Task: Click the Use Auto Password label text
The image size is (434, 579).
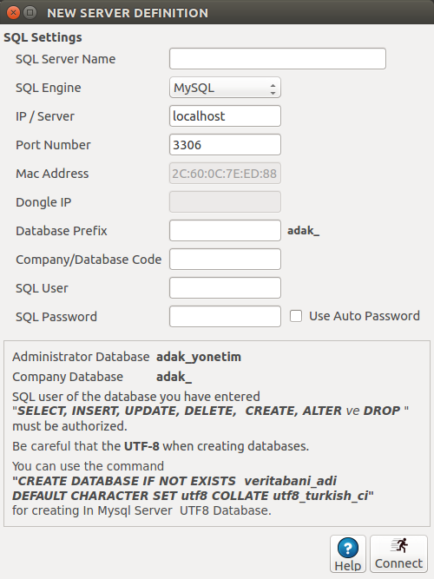Action: click(x=365, y=316)
